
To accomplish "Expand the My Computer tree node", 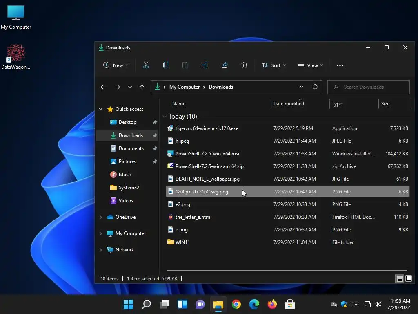I will coord(101,233).
